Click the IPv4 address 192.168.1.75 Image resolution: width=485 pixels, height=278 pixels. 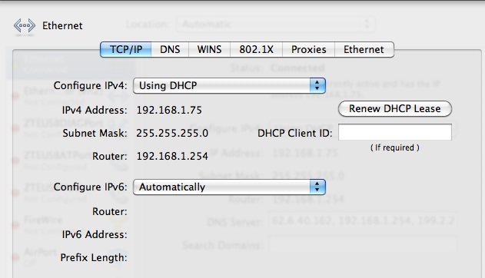point(169,111)
